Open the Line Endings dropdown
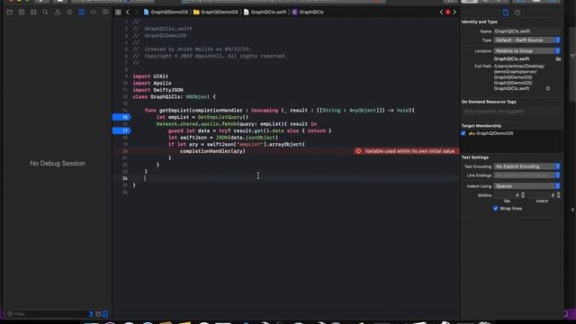Screen dimensions: 576x324 click(x=526, y=175)
